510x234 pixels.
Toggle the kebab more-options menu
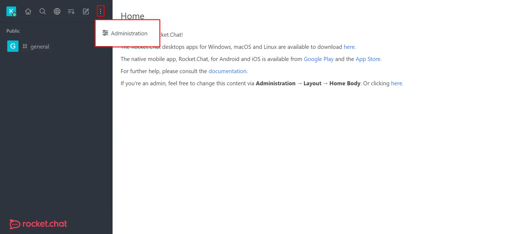point(101,11)
